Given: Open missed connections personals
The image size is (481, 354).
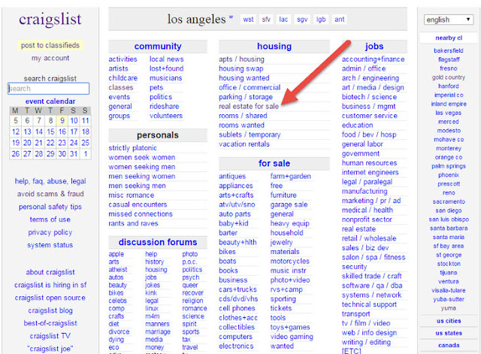Looking at the screenshot, I should pos(141,213).
